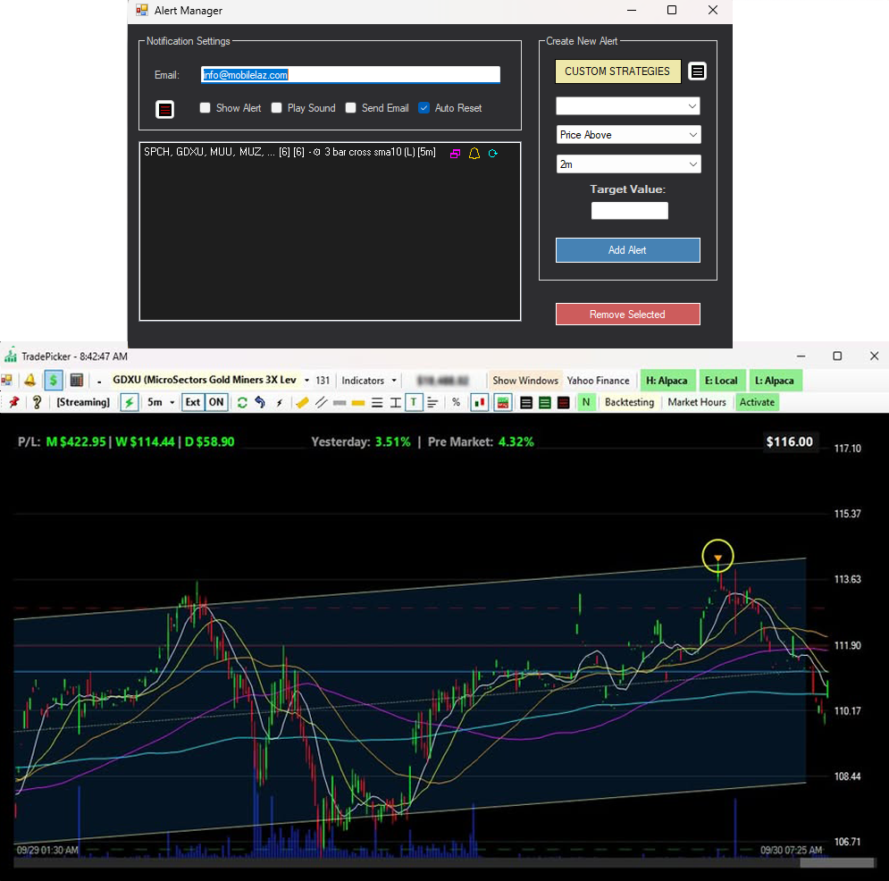Image resolution: width=889 pixels, height=881 pixels.
Task: Click the red pushpin icon in TradePicker
Action: (x=14, y=402)
